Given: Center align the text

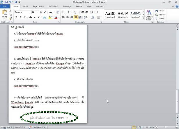Looking at the screenshot, I should [68, 17].
